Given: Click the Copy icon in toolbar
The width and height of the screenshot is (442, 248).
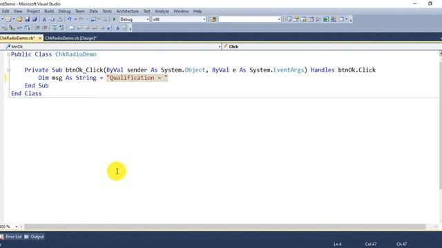Looking at the screenshot, I should click(x=52, y=19).
